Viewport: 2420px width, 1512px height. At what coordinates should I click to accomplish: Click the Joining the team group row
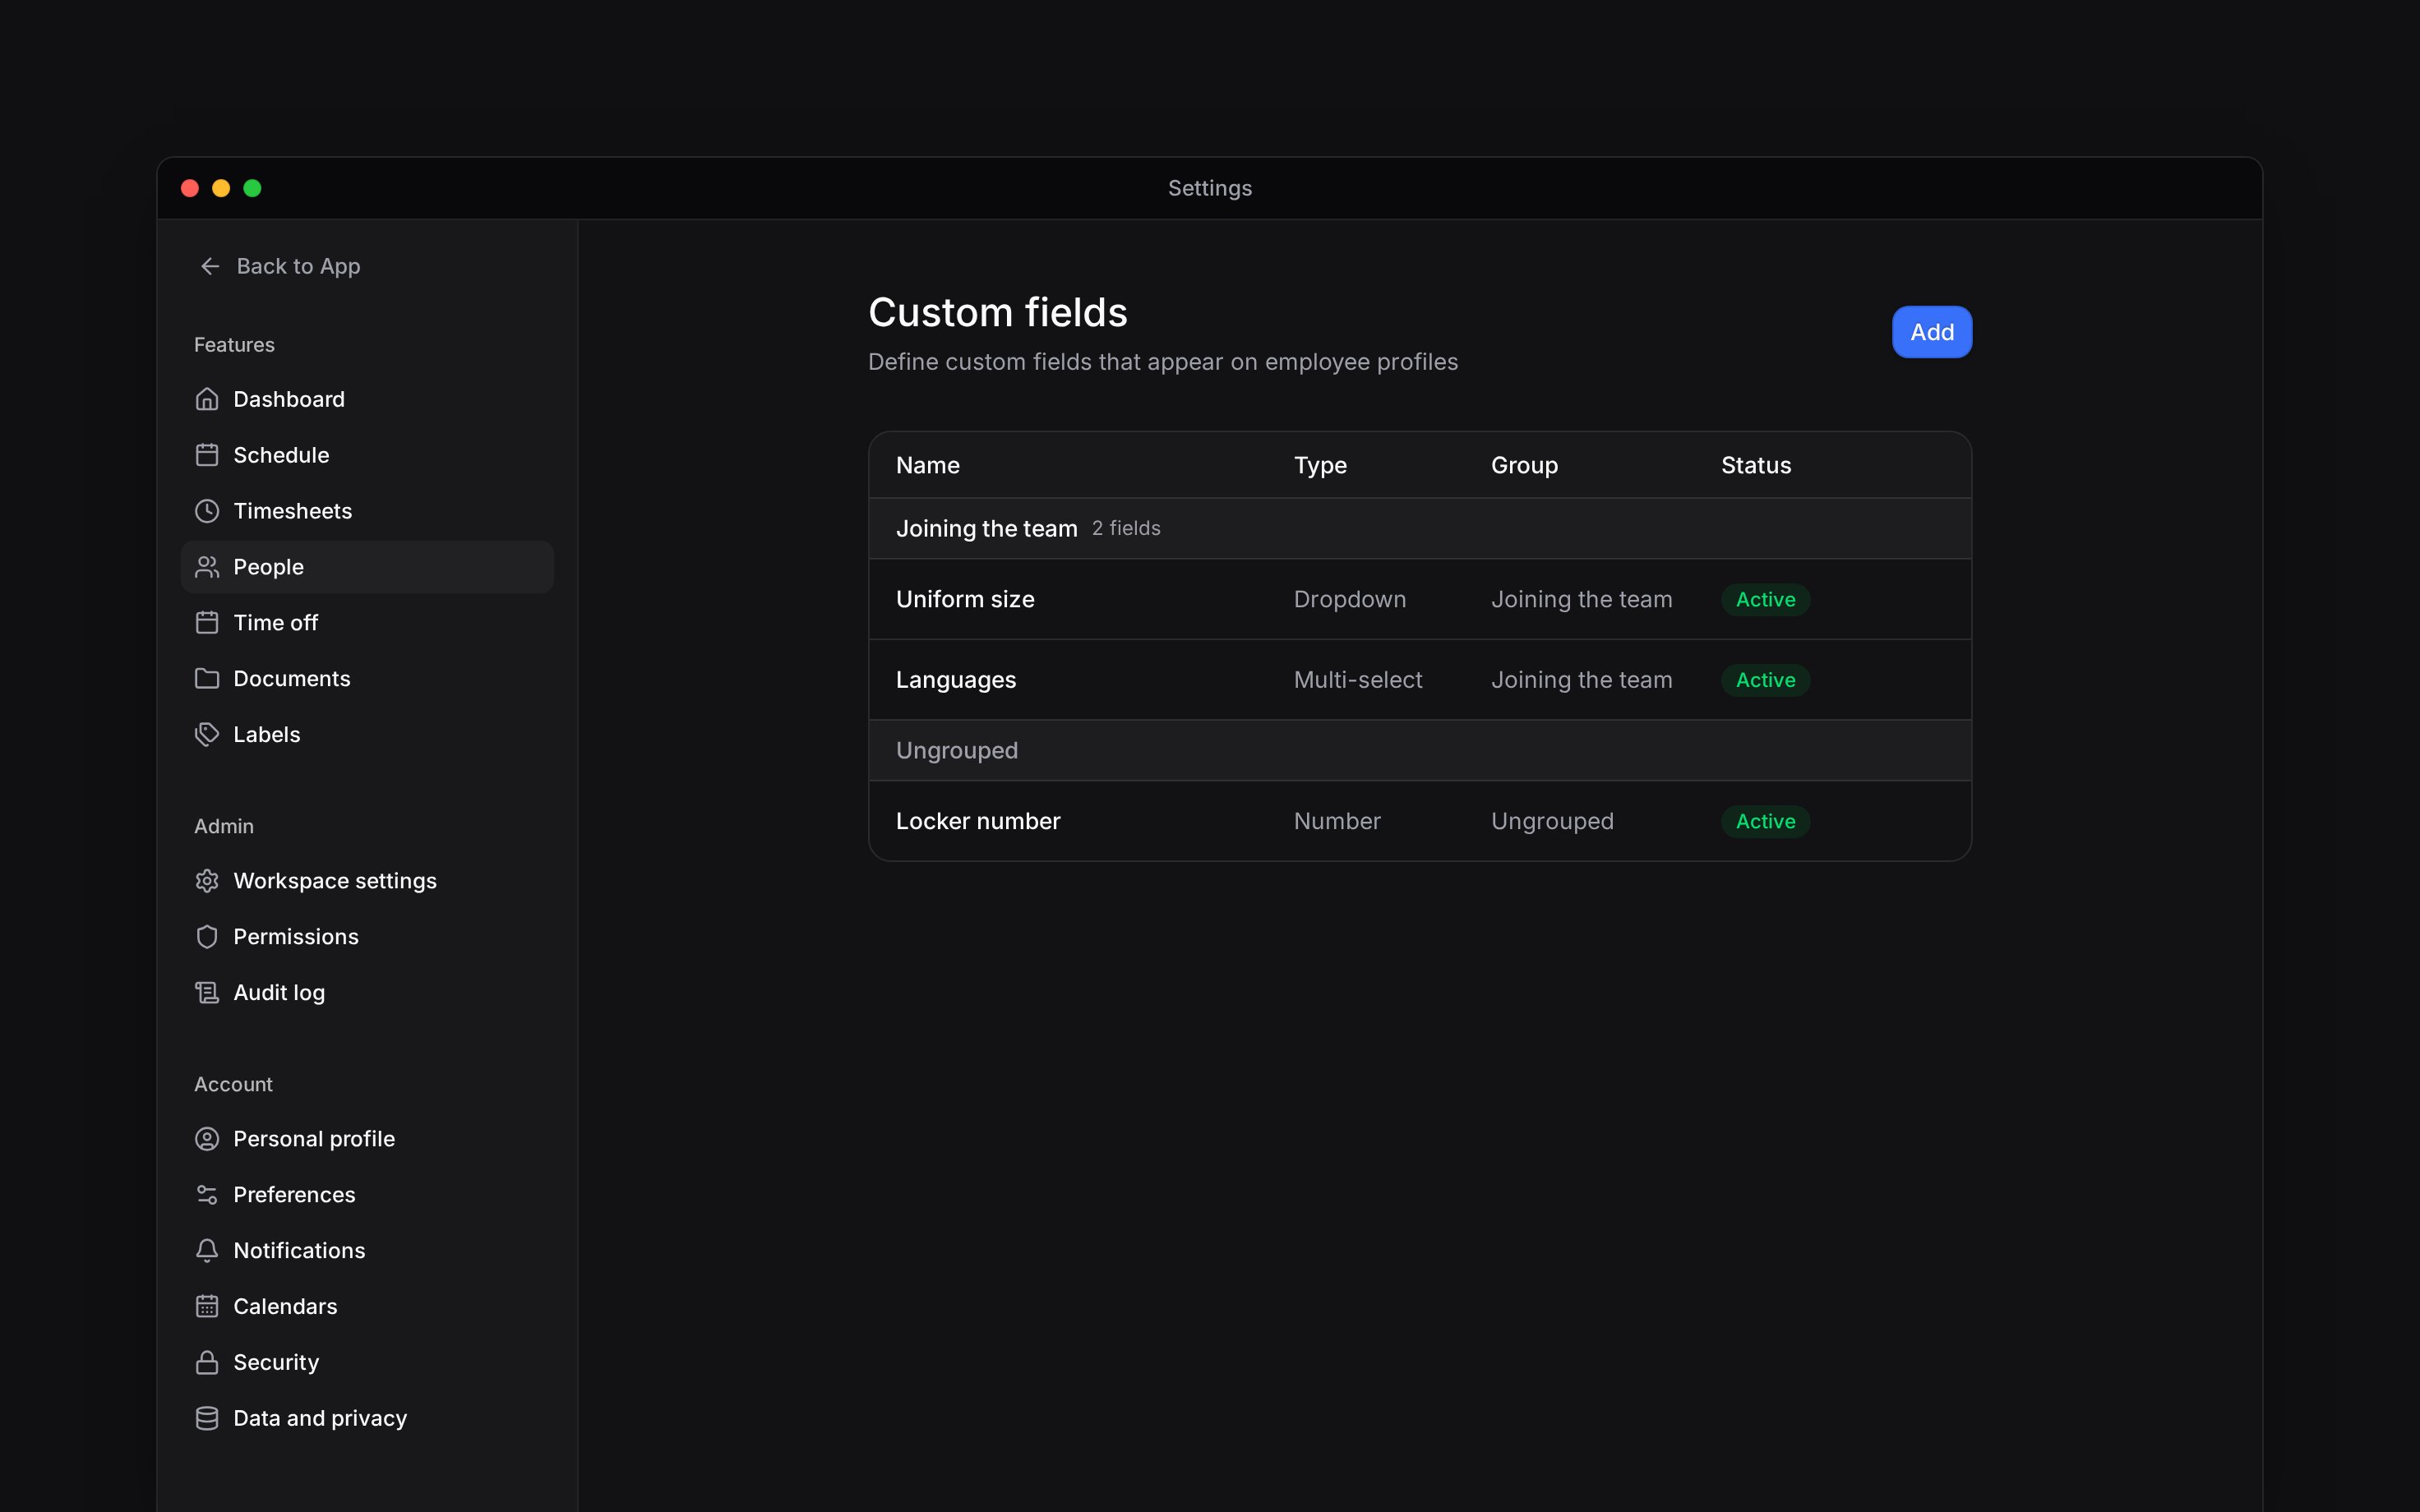pos(1420,529)
